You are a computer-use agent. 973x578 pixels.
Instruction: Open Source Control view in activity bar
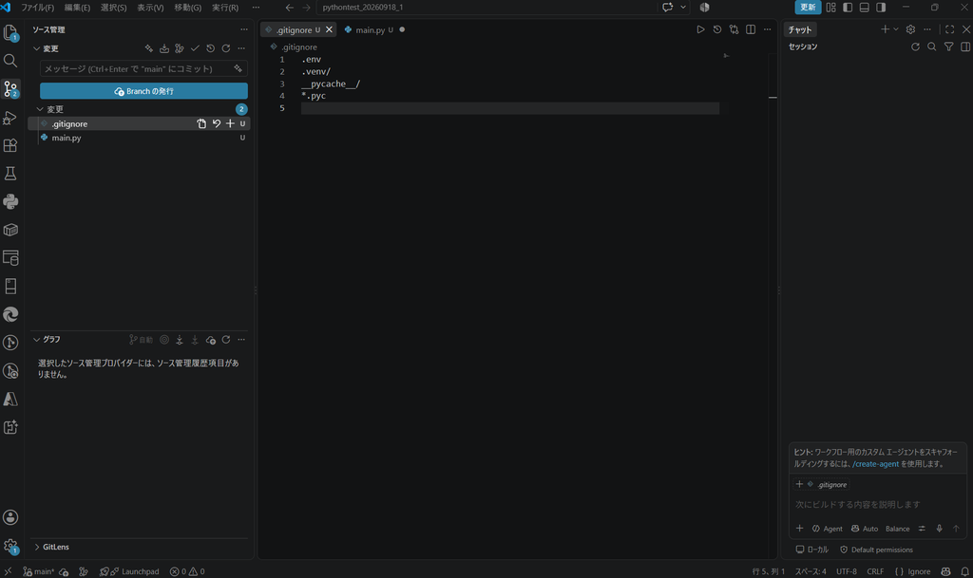10,88
